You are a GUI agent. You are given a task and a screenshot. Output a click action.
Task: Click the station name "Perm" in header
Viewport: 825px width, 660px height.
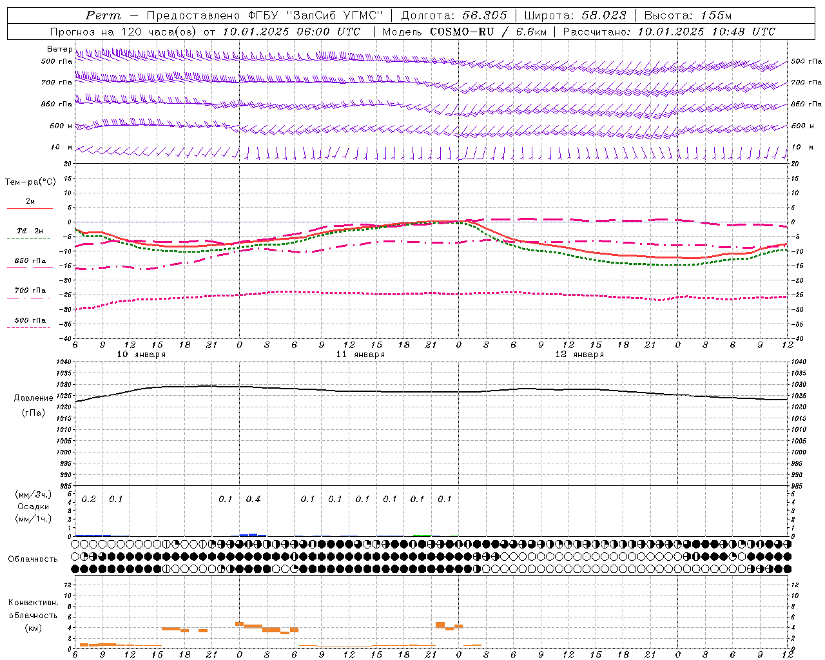click(103, 15)
